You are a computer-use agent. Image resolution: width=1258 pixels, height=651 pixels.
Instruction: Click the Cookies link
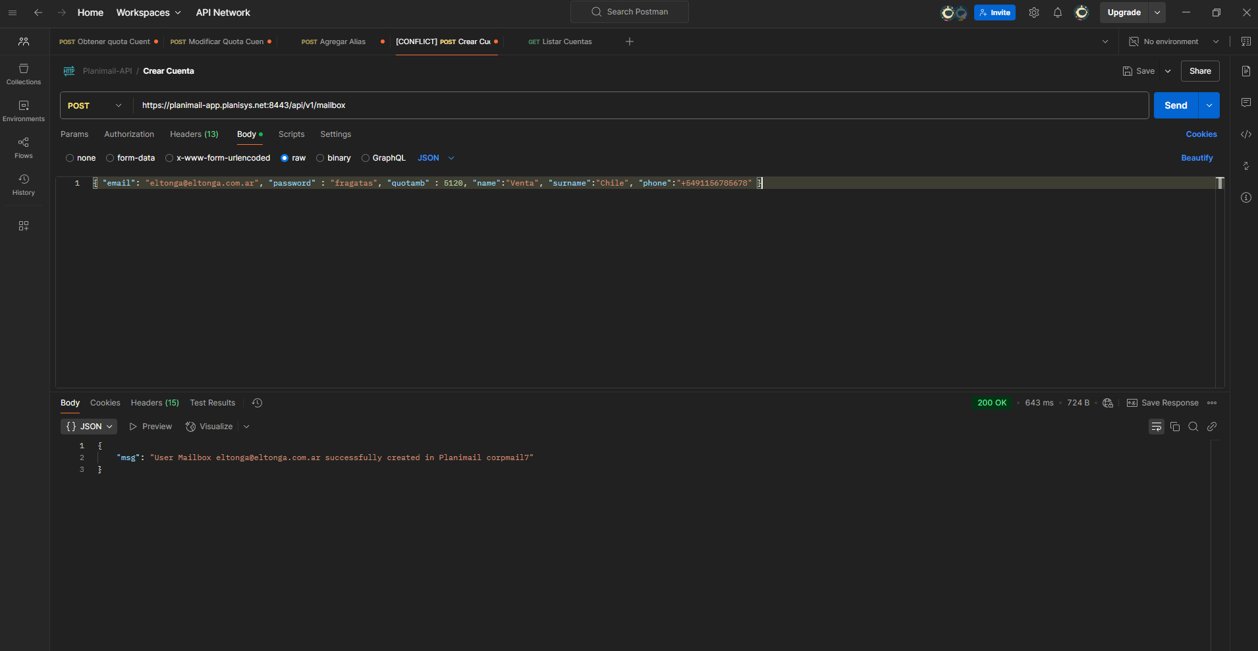[1201, 134]
